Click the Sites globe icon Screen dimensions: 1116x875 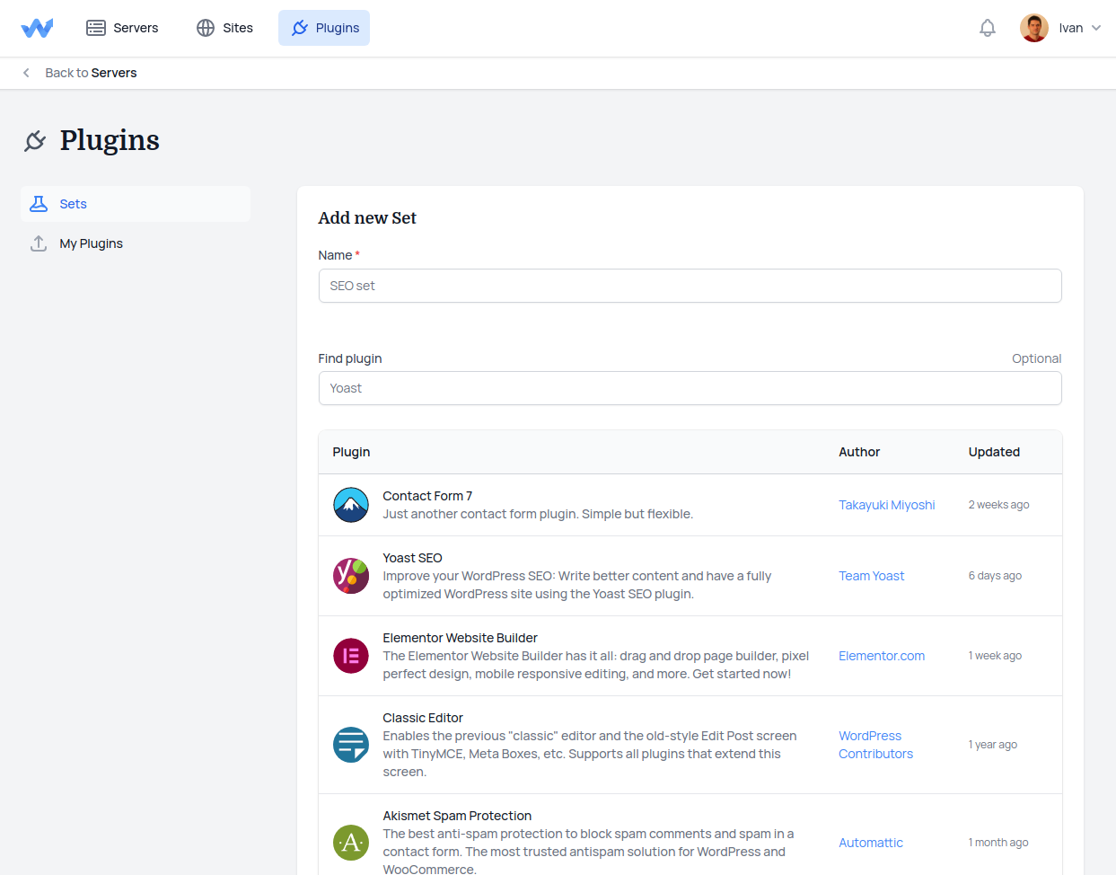pyautogui.click(x=206, y=28)
